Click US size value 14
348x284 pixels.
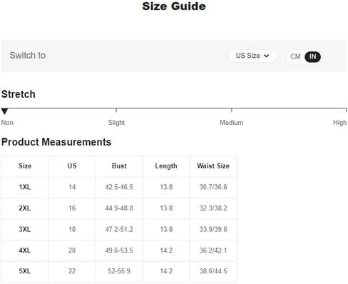(x=72, y=187)
